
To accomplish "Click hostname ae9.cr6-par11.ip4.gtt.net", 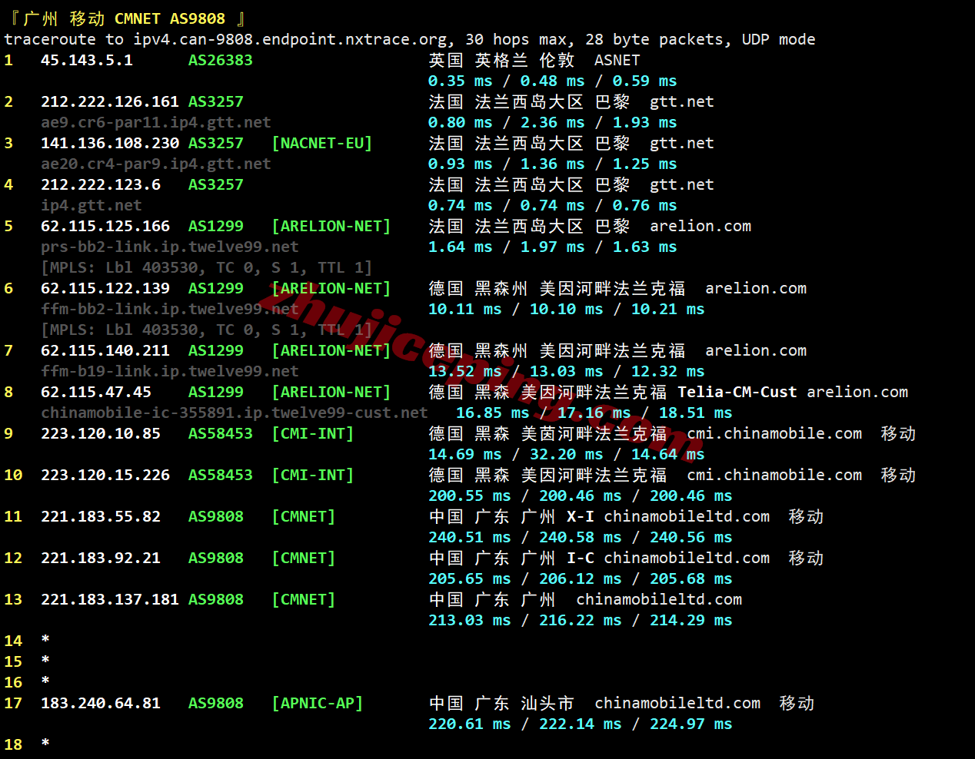I will 156,122.
